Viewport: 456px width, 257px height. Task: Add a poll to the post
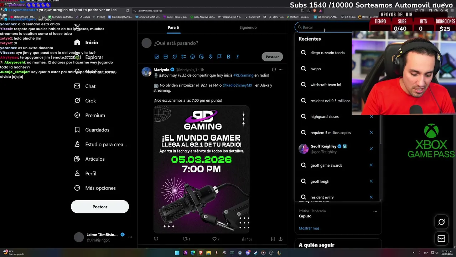183,57
